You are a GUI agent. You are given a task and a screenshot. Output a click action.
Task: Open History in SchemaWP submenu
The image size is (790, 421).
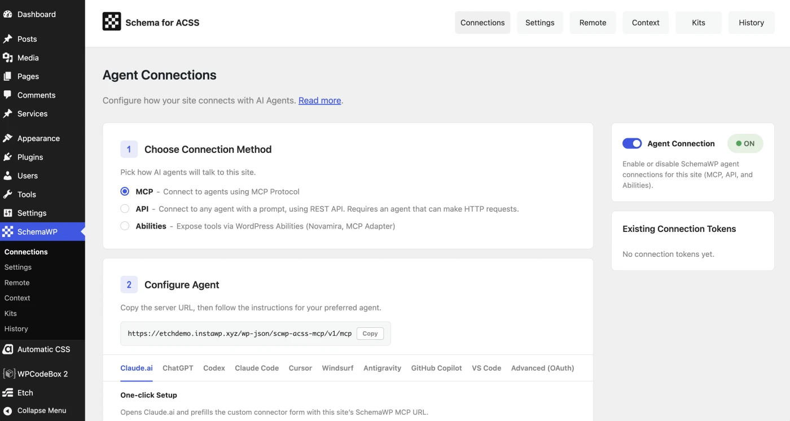point(16,328)
